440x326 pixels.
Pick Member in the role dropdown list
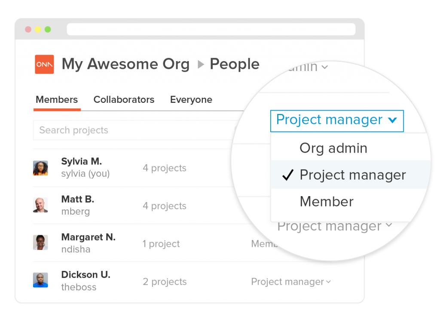[x=327, y=202]
